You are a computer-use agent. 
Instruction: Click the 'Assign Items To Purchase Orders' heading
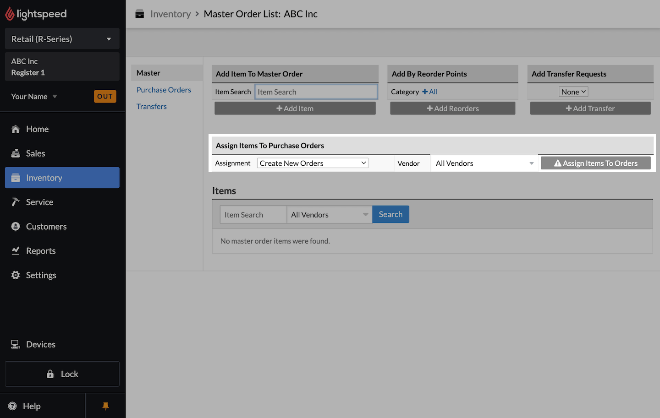(x=270, y=146)
